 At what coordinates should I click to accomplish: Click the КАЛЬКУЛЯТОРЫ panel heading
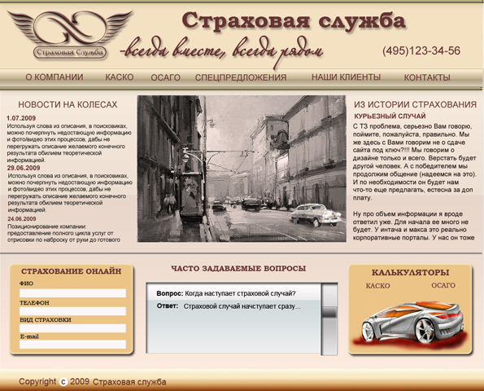[410, 272]
